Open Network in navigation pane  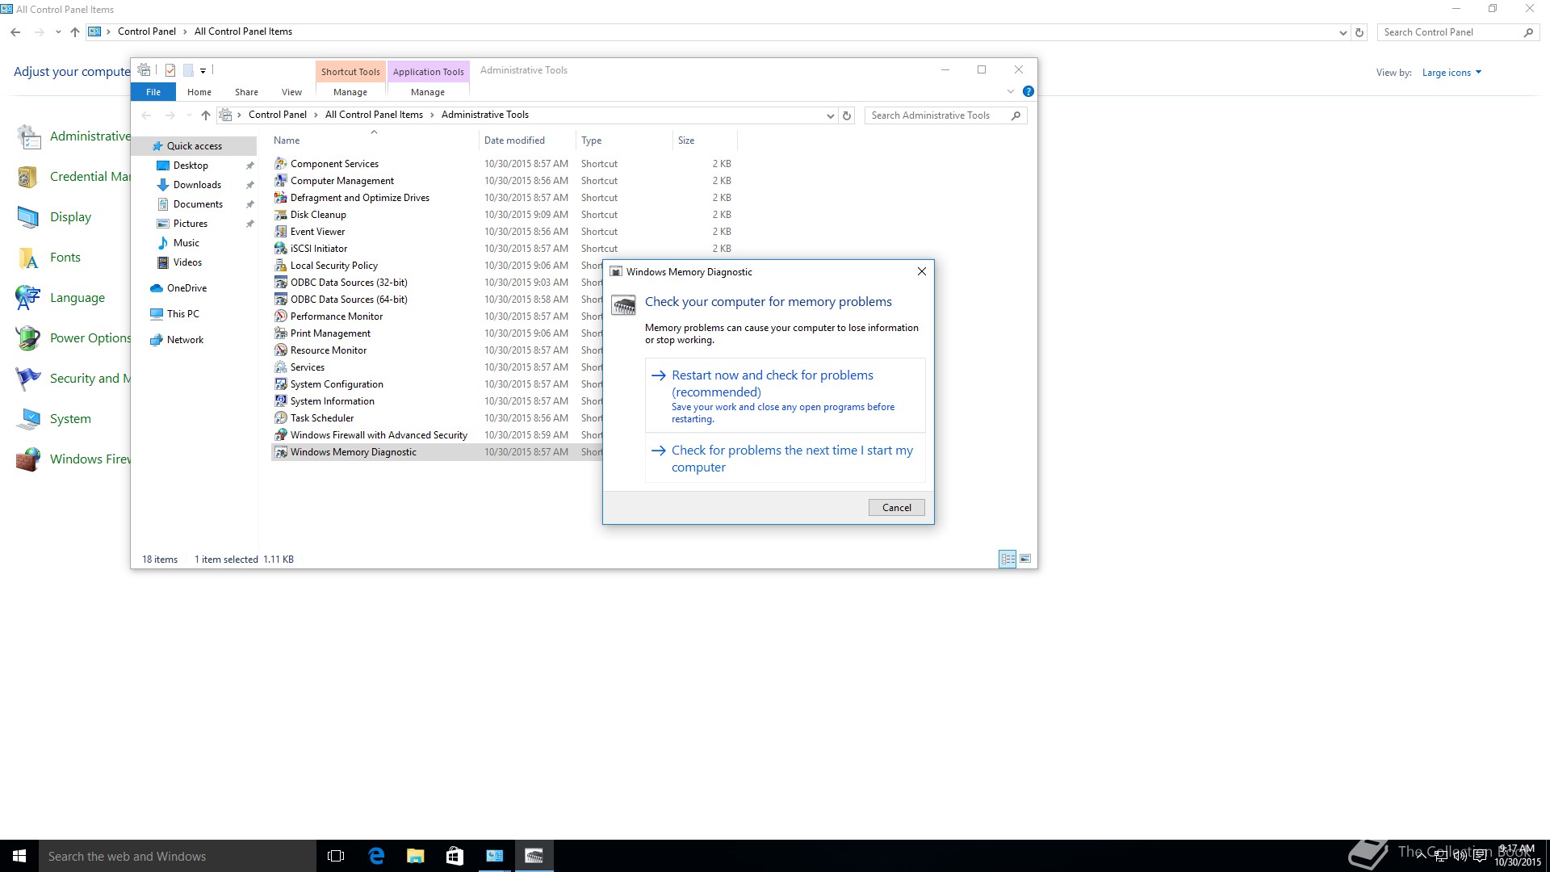[x=185, y=340]
